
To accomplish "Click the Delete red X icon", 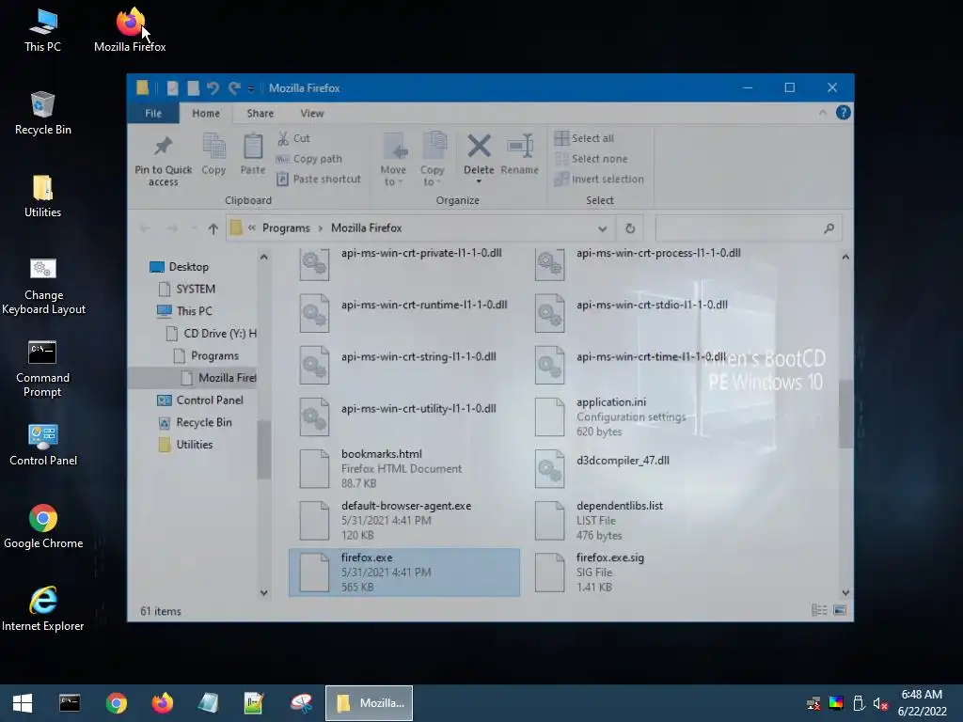I will 479,146.
